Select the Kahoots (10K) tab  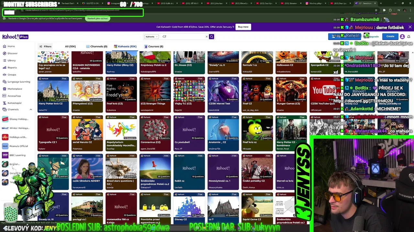[125, 46]
